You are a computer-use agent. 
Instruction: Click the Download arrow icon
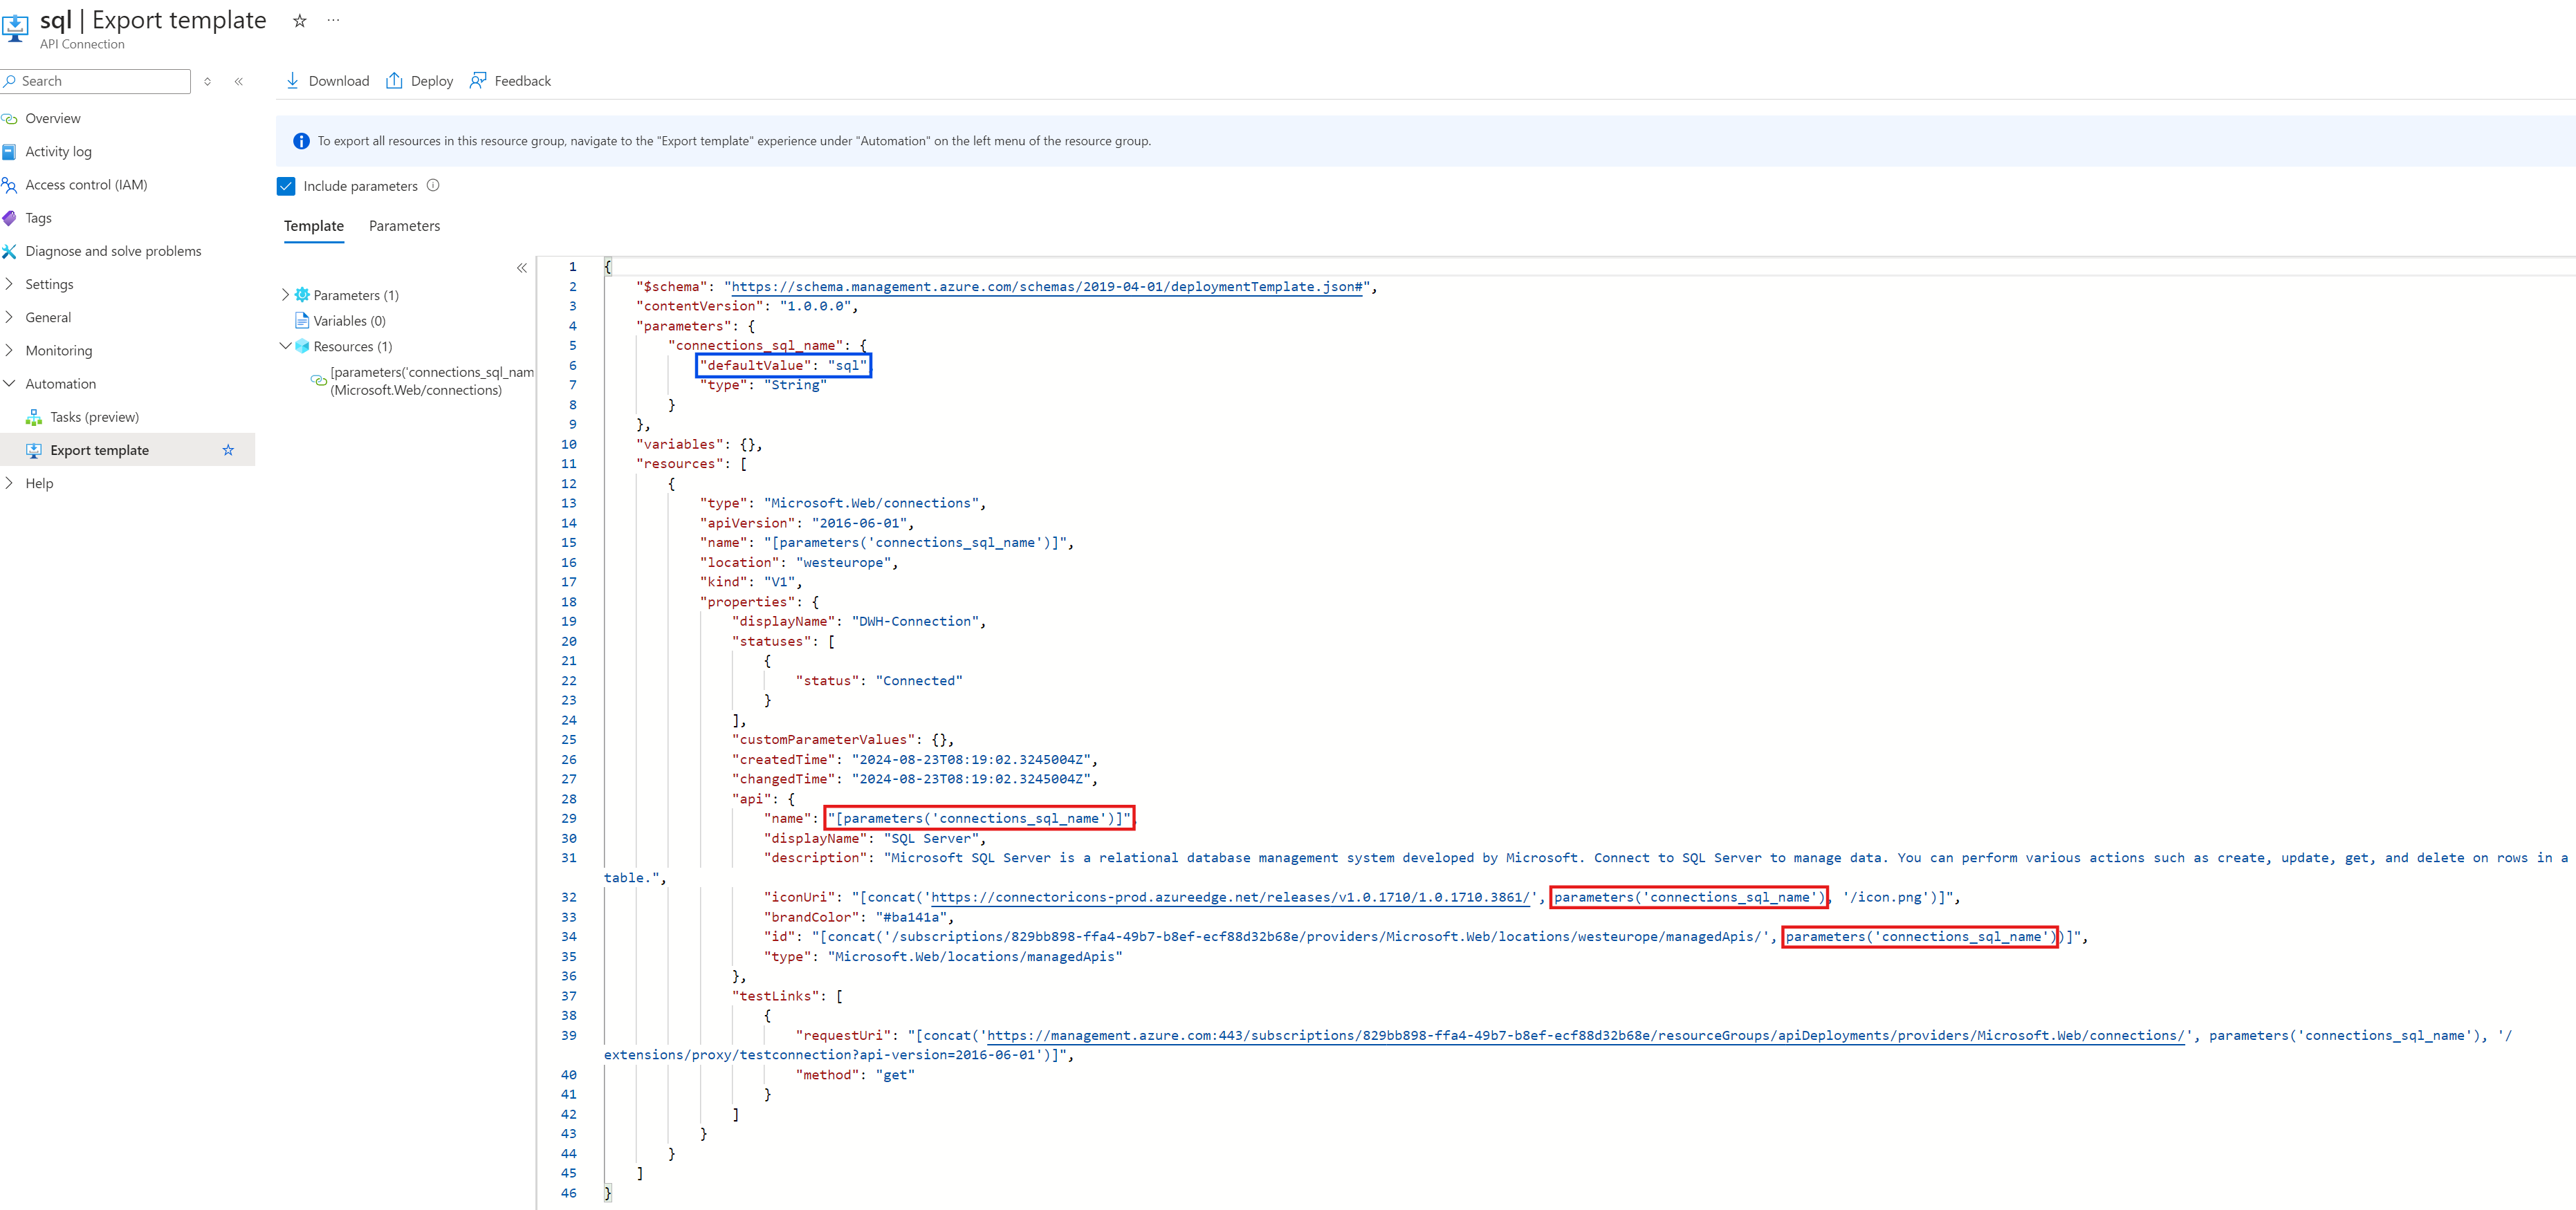292,81
